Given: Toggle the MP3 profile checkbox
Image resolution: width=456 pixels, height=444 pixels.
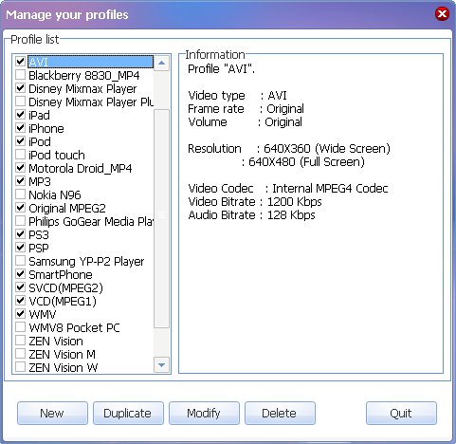Looking at the screenshot, I should click(x=20, y=180).
